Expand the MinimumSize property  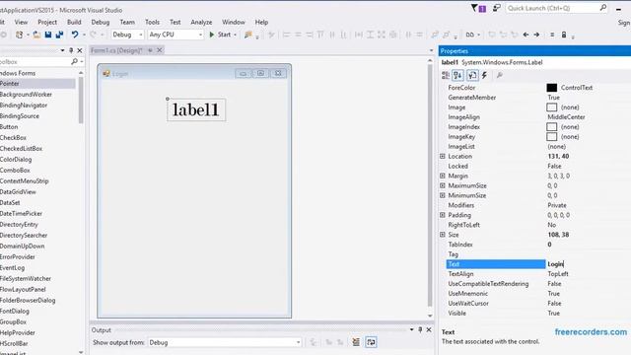443,195
